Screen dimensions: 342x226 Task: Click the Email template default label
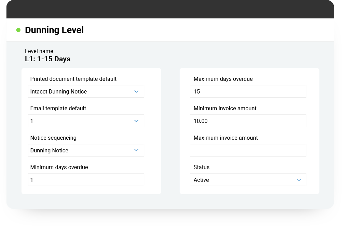click(58, 108)
